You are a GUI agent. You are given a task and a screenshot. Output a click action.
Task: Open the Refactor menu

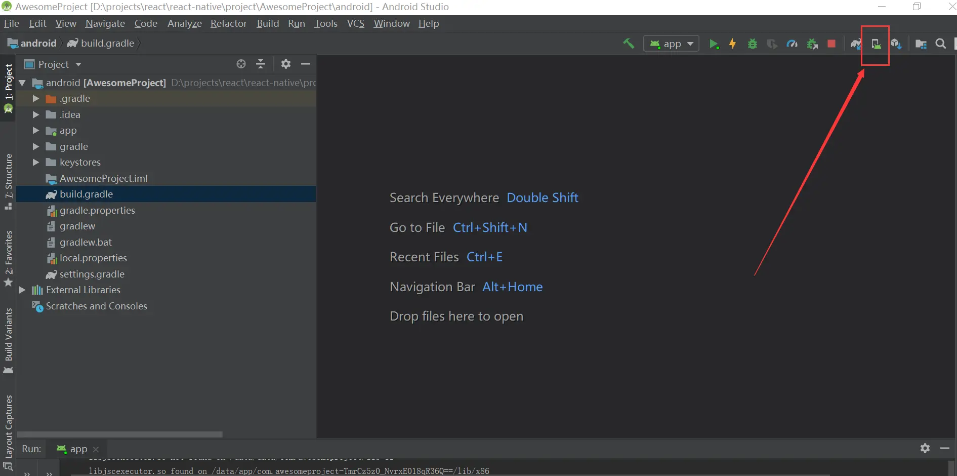[x=228, y=24]
